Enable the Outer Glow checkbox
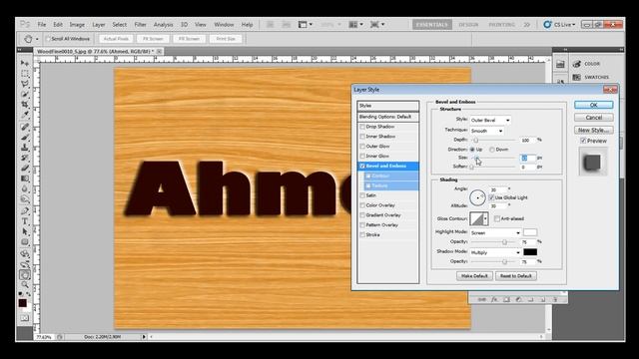This screenshot has width=639, height=359. coord(362,147)
